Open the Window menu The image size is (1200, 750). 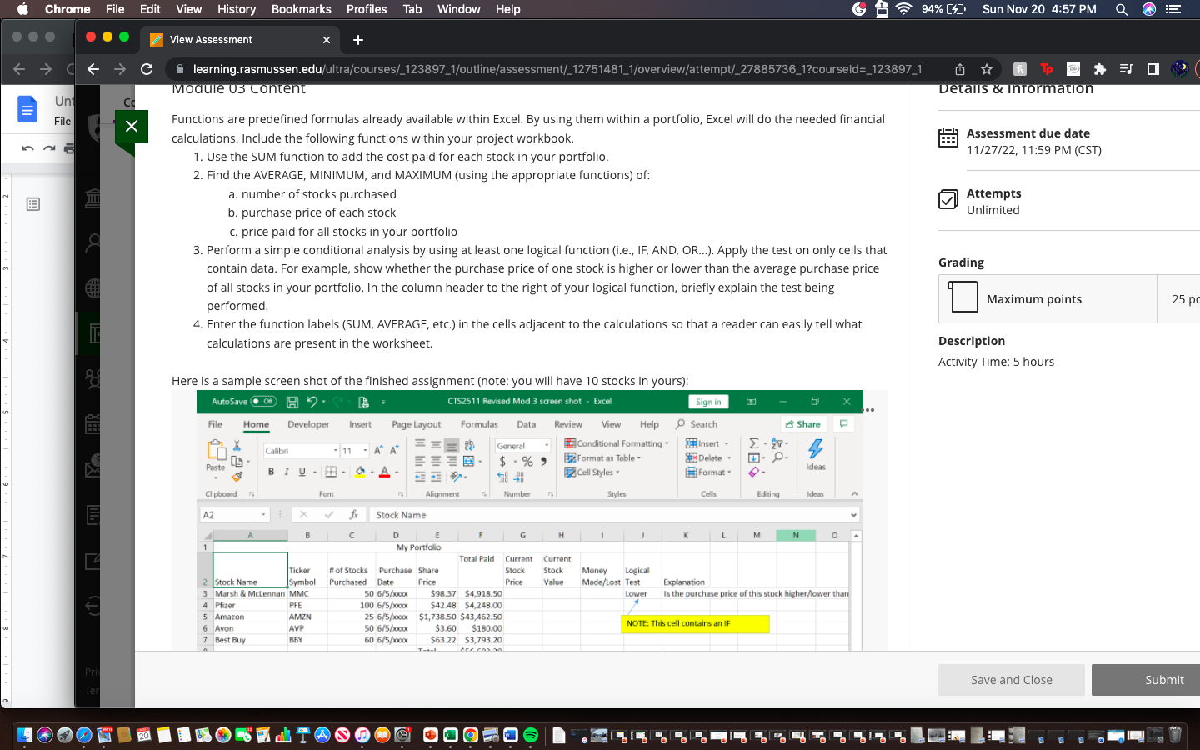(459, 9)
